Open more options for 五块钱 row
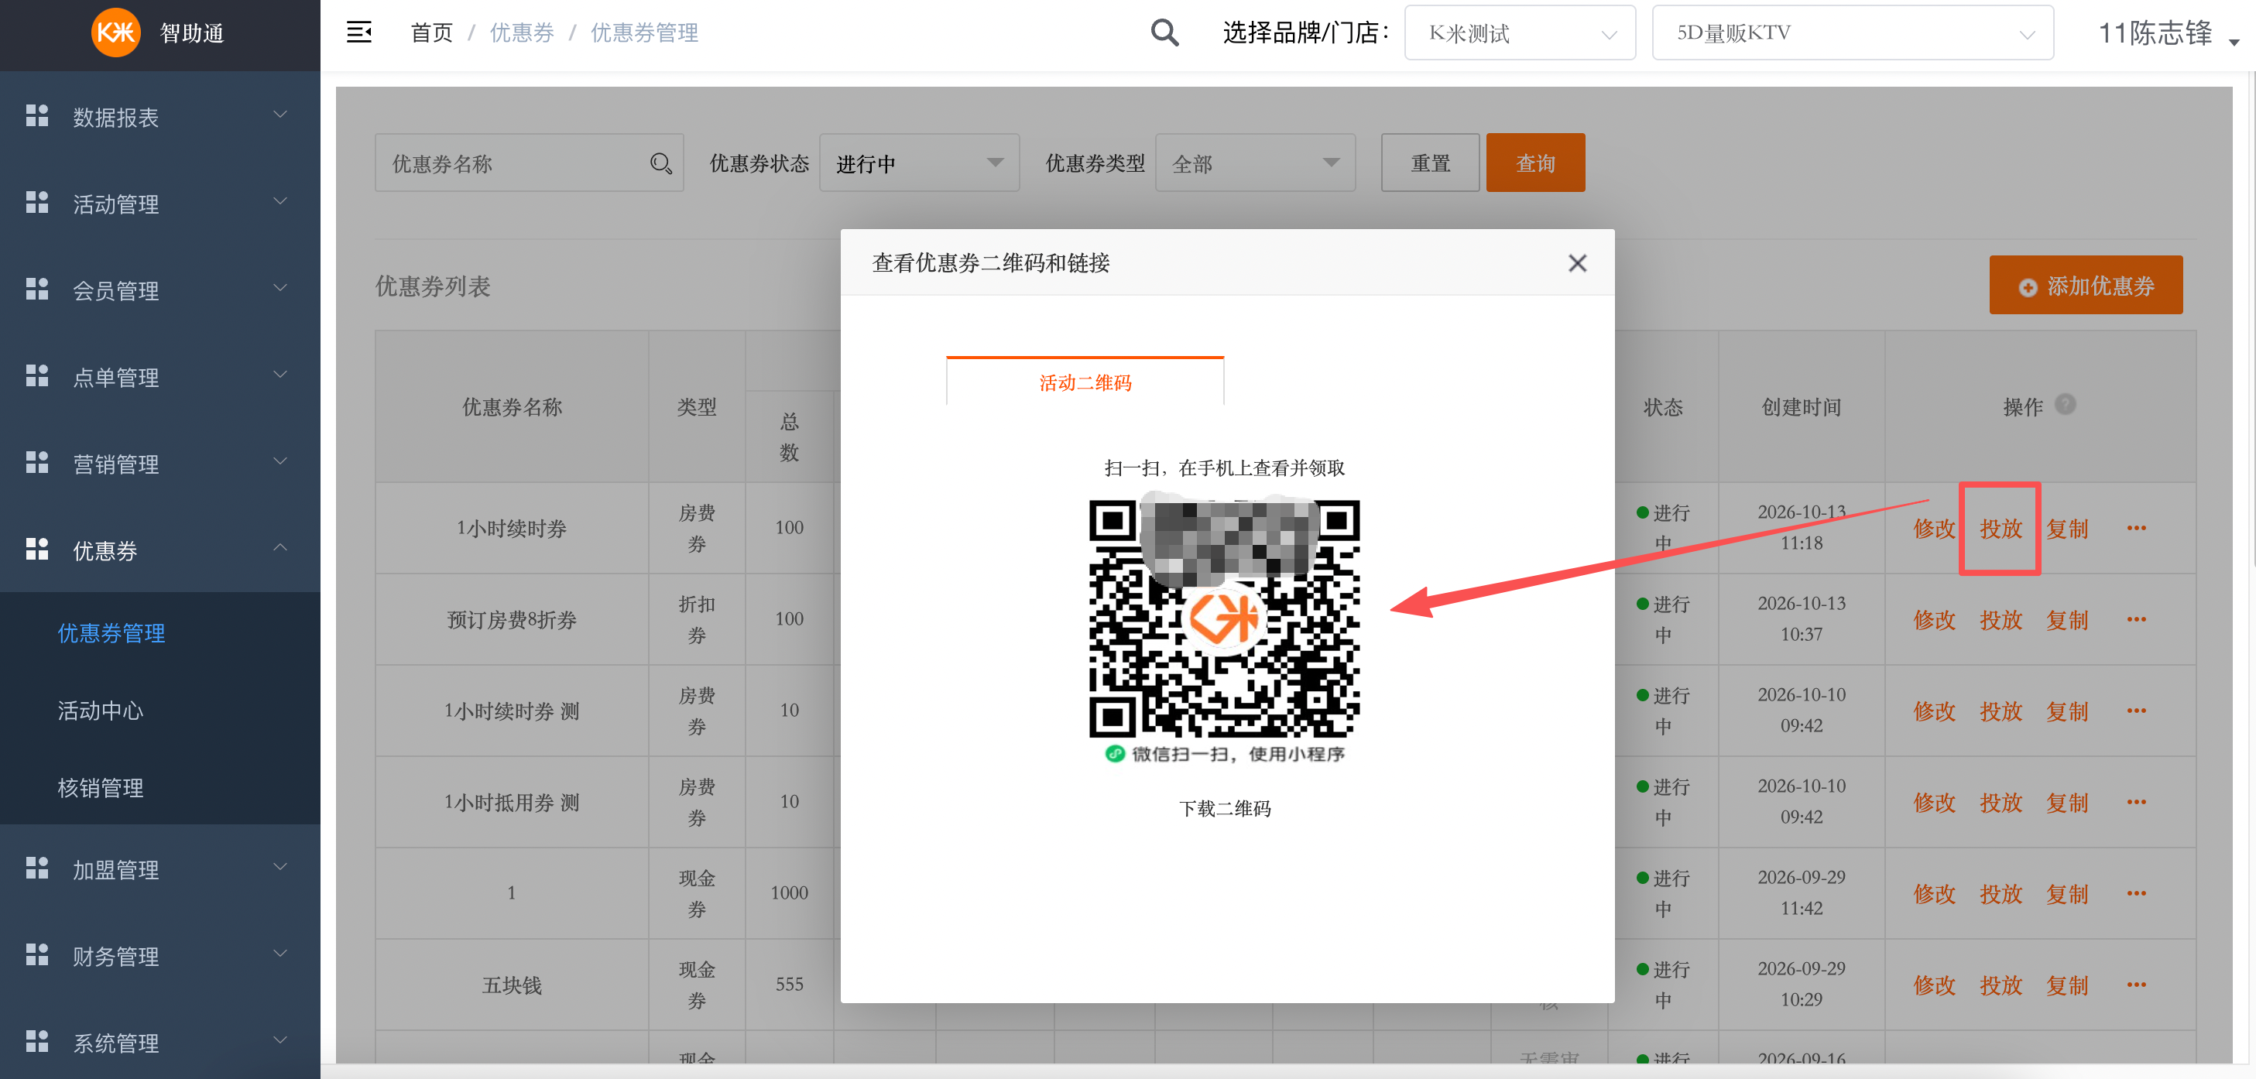The height and width of the screenshot is (1079, 2256). point(2136,985)
